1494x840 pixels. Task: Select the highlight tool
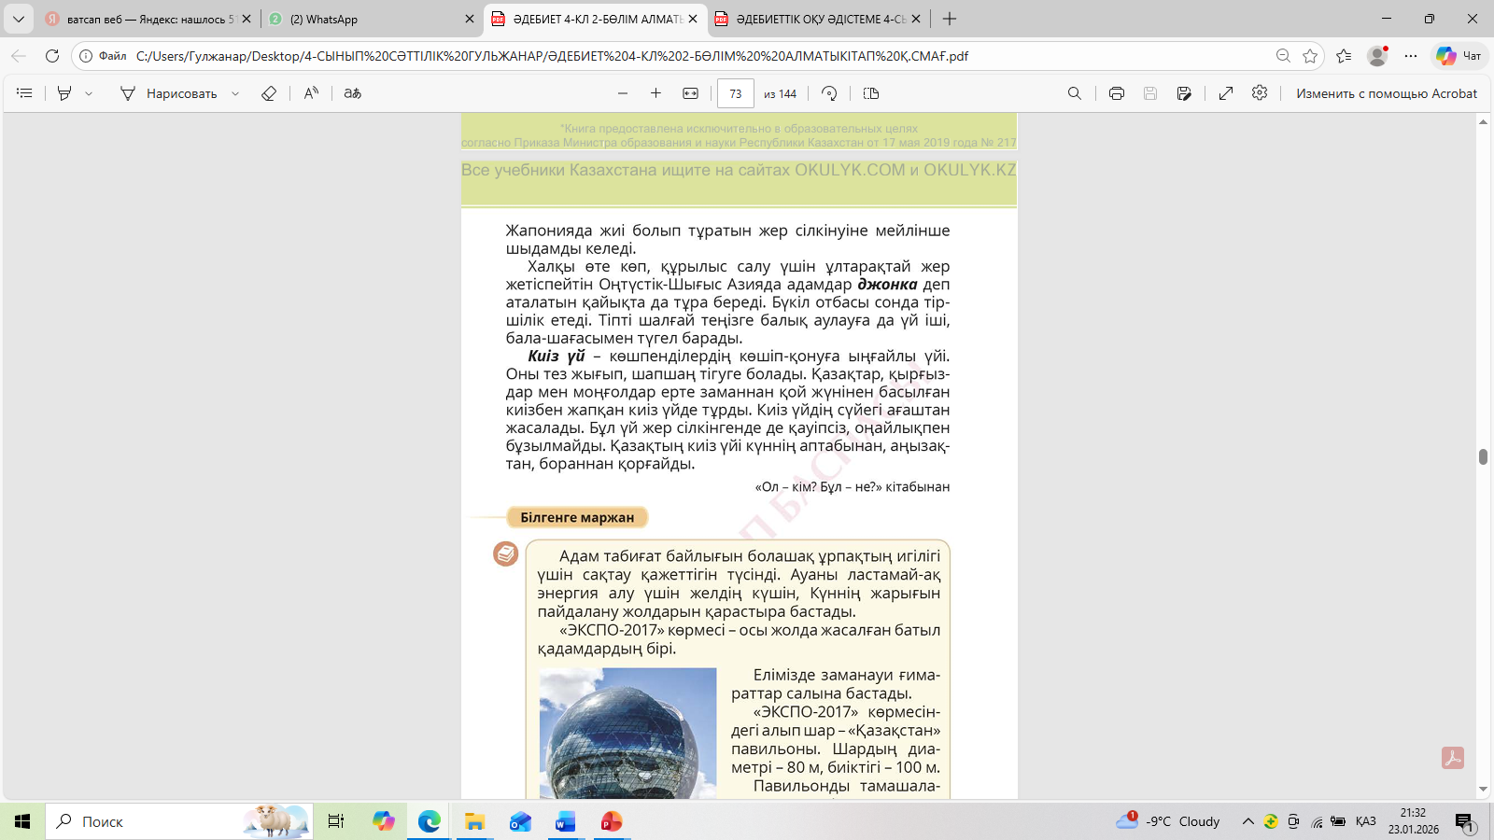pos(64,93)
